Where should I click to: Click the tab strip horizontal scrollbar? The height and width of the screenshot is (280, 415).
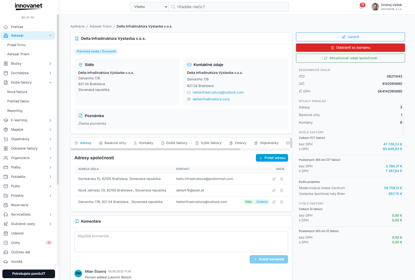click(x=155, y=149)
